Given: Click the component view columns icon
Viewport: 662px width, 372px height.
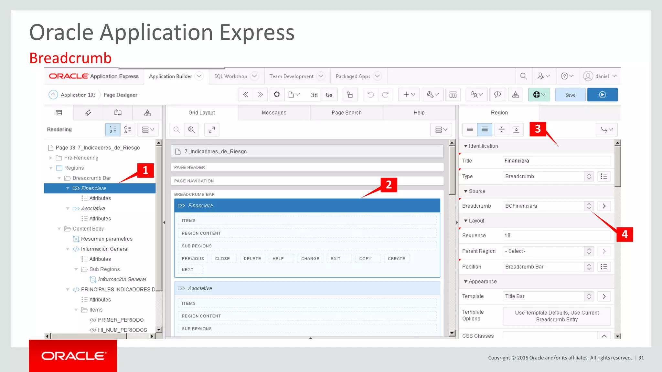Looking at the screenshot, I should click(x=453, y=95).
